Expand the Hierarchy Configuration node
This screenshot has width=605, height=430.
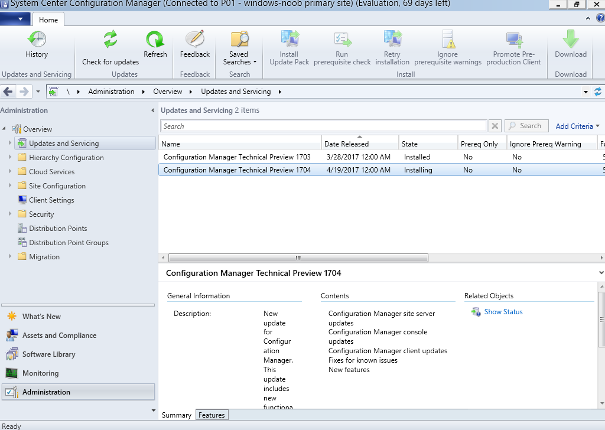9,157
